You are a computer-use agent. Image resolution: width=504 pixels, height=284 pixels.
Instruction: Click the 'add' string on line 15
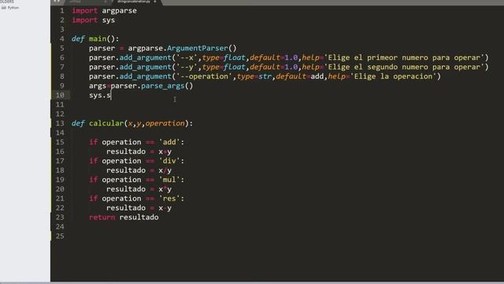[x=169, y=142]
